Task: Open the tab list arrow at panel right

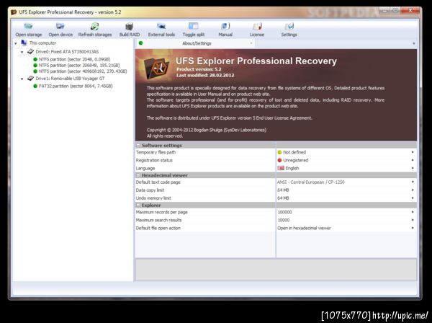Action: tap(414, 43)
